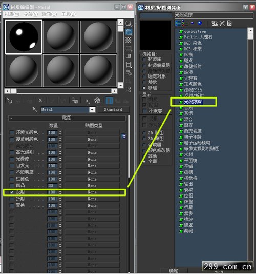Click the Reset Map delete X icon
256x274 pixels.
click(x=40, y=100)
